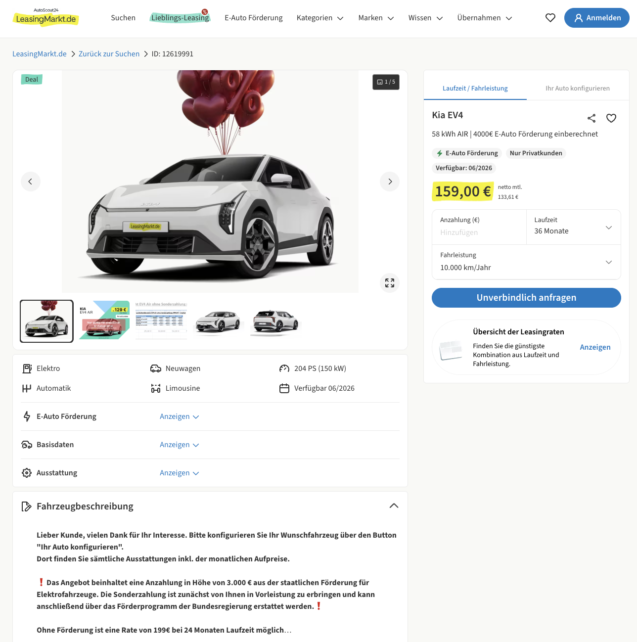Open the Kategorien menu
Screen dimensions: 637x642
point(320,18)
